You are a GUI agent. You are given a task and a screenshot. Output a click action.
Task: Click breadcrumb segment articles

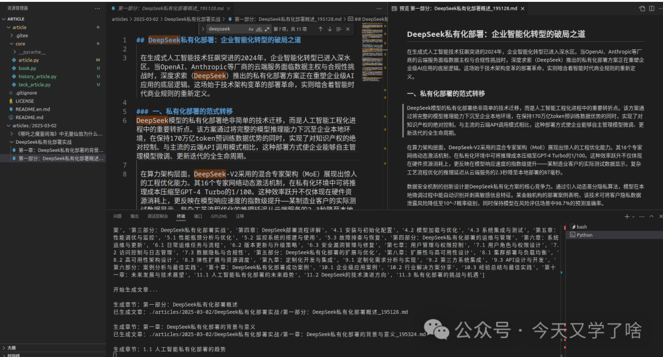tap(120, 19)
